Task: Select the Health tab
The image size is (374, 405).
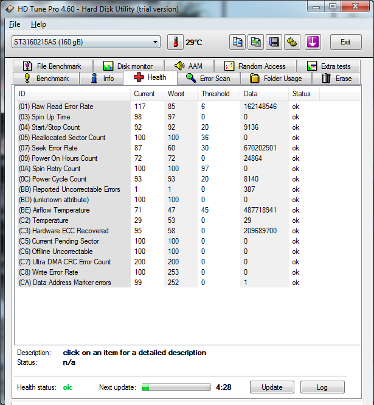Action: [150, 77]
